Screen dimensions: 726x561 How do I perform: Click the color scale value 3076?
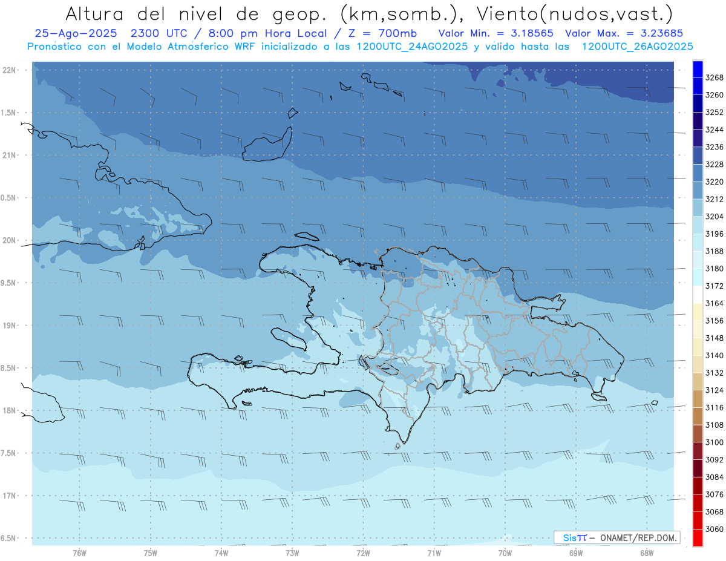715,494
